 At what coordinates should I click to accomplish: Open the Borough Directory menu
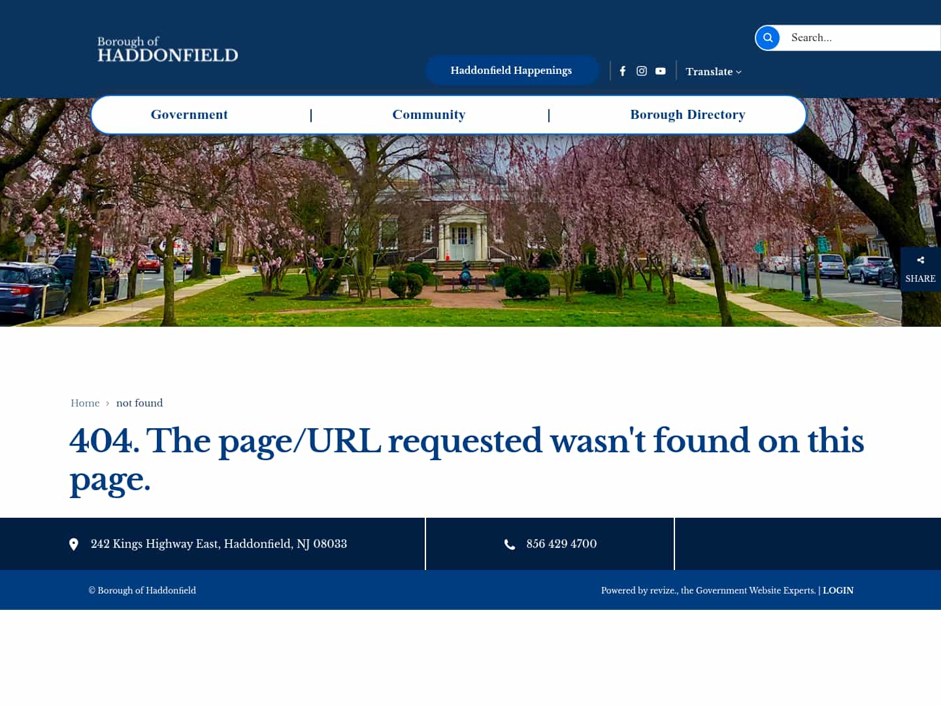tap(687, 115)
